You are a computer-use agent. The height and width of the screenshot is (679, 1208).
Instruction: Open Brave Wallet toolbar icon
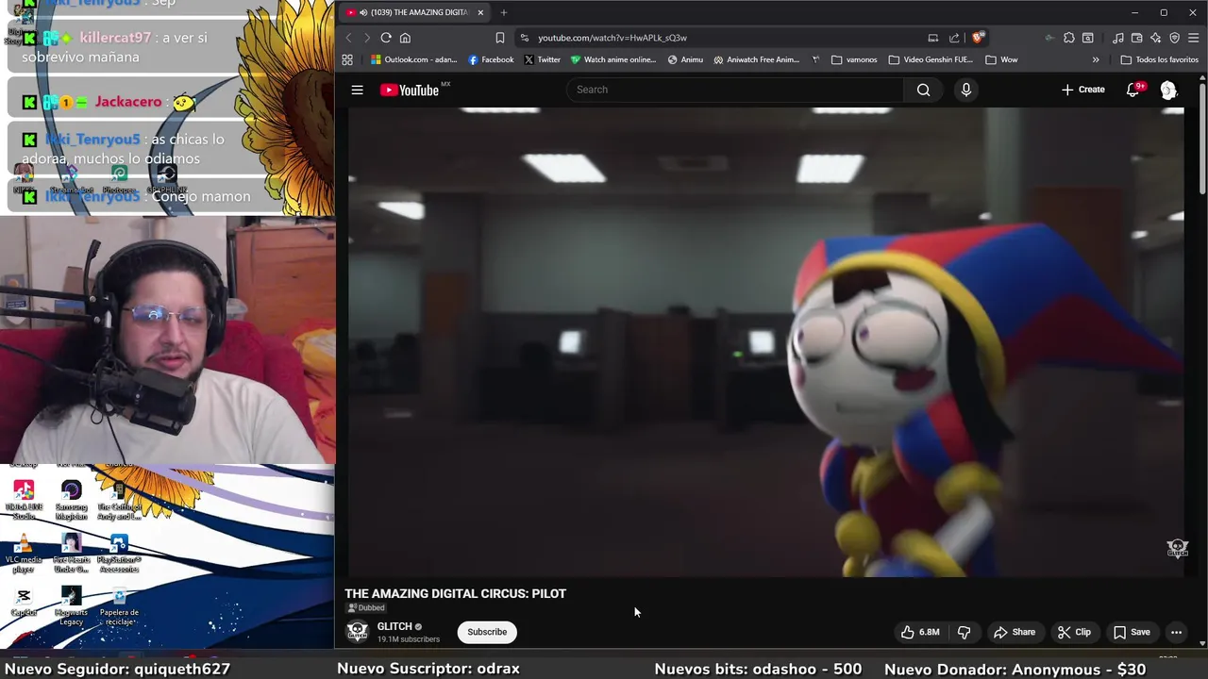point(1137,38)
